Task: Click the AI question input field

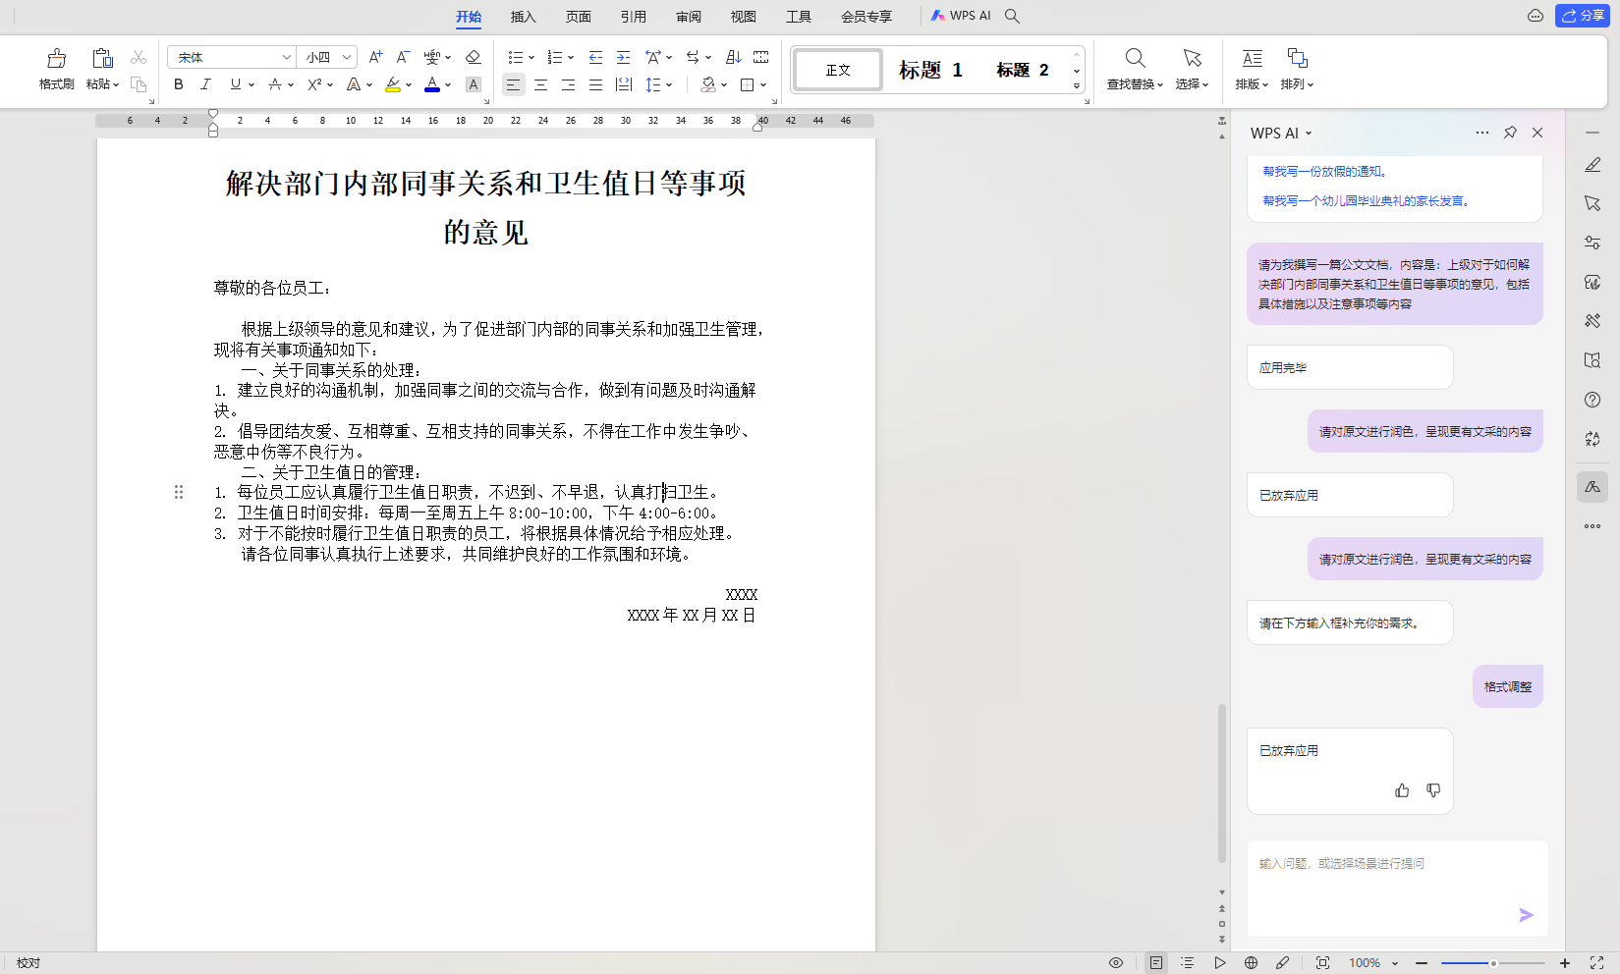Action: tap(1397, 889)
